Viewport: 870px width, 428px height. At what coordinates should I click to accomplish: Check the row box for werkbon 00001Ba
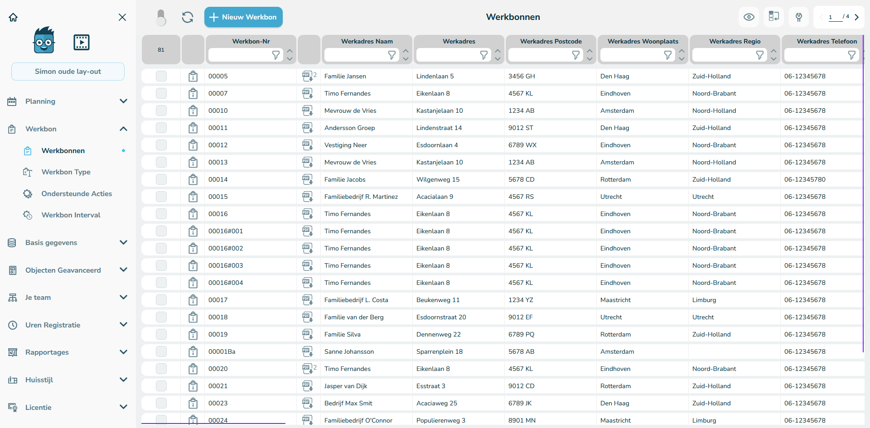pyautogui.click(x=161, y=351)
